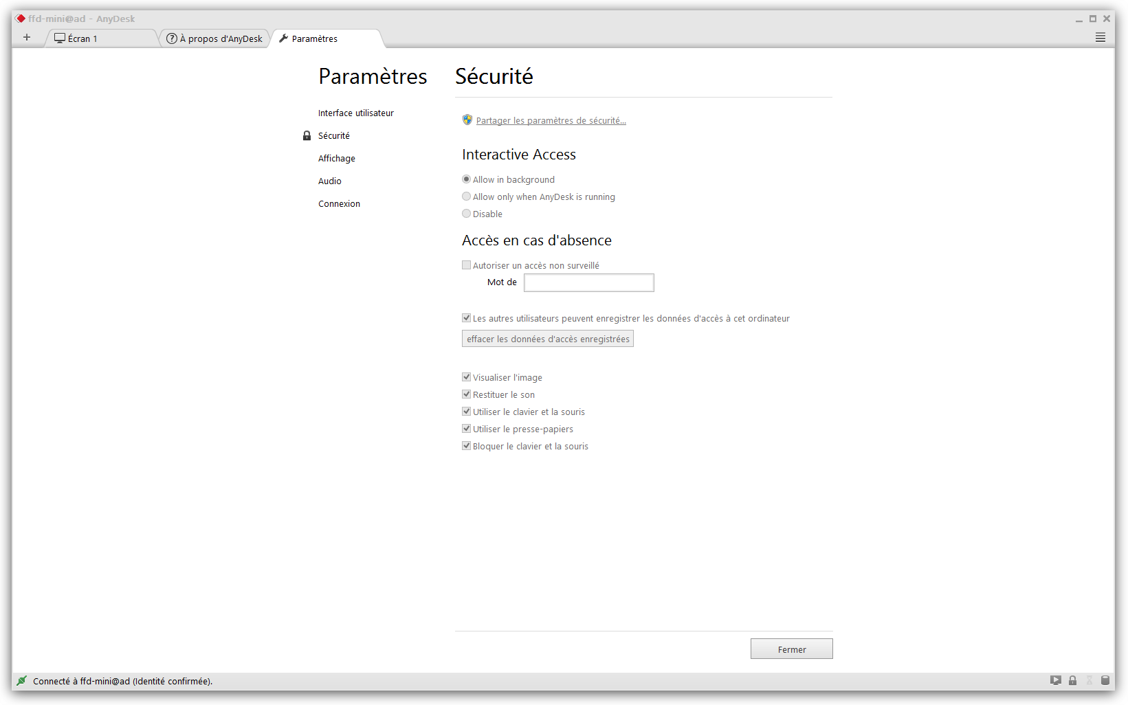Switch to the À propos d'AnyDesk tab

pyautogui.click(x=214, y=38)
